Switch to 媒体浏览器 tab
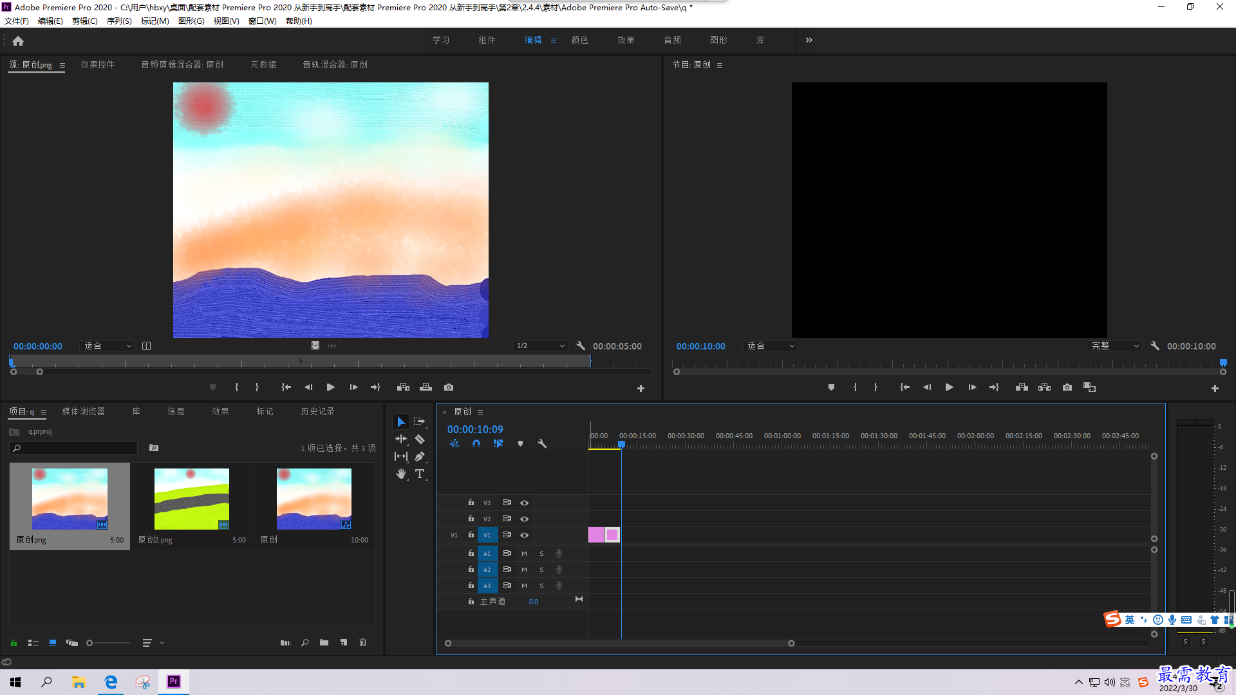 (83, 411)
